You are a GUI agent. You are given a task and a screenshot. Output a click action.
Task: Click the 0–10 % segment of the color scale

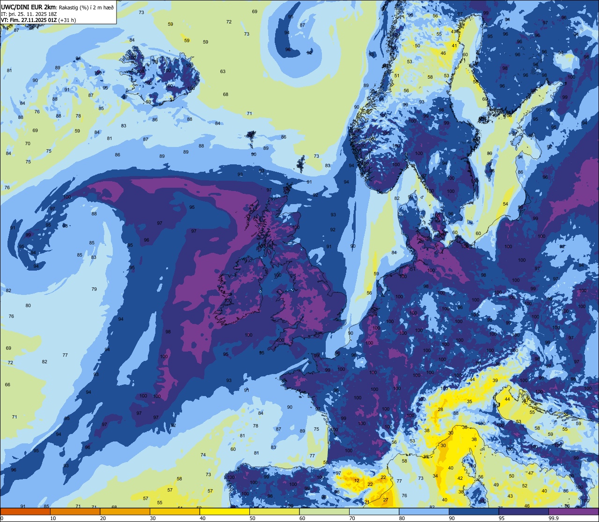[x=25, y=511]
